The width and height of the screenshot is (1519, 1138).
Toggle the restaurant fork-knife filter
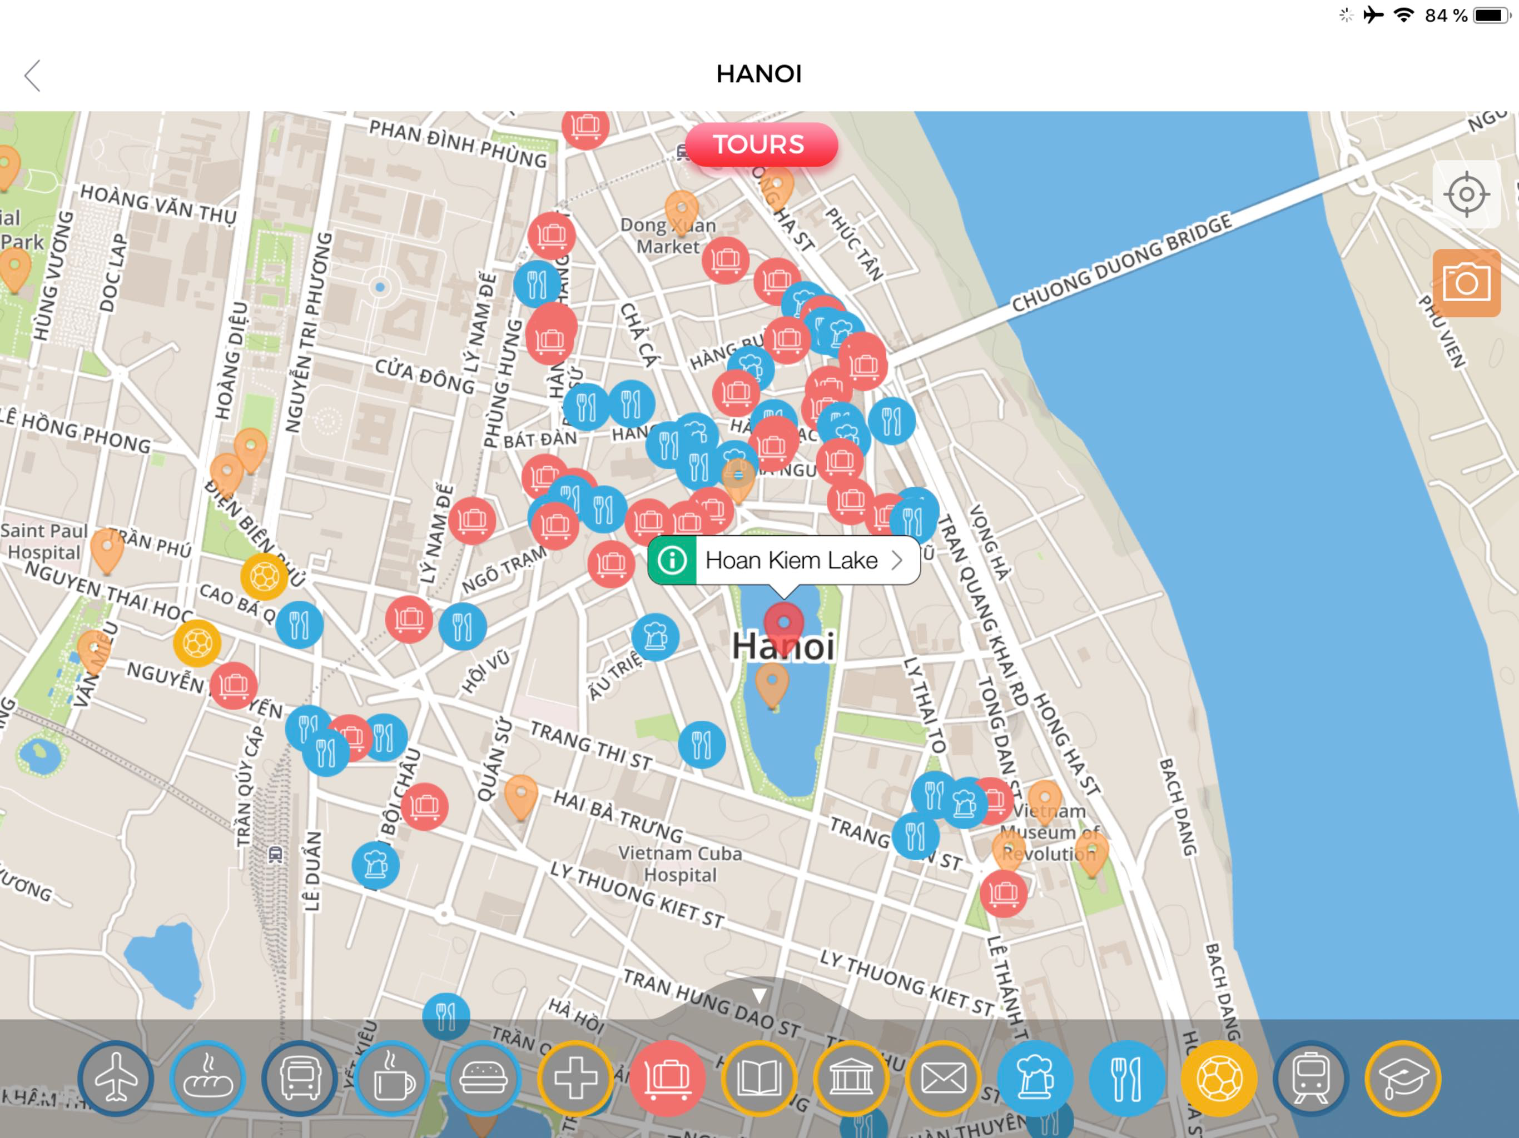click(1128, 1079)
